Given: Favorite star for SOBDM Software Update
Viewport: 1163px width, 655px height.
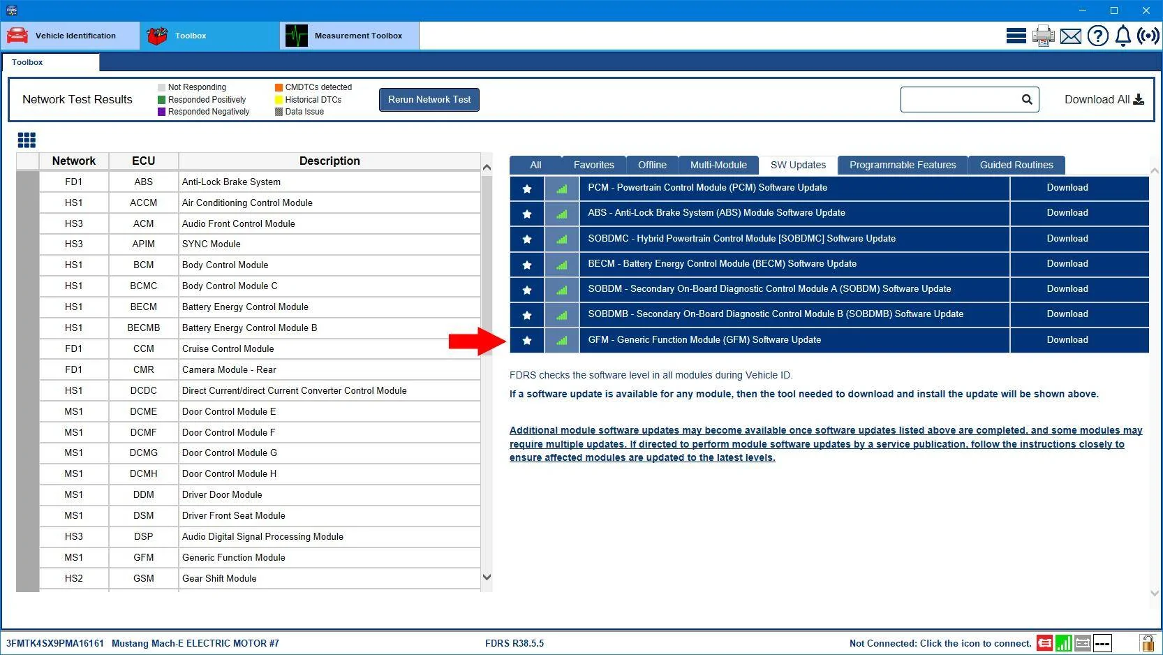Looking at the screenshot, I should (527, 290).
